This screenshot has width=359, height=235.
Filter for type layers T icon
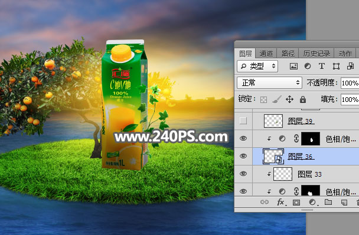pos(321,66)
